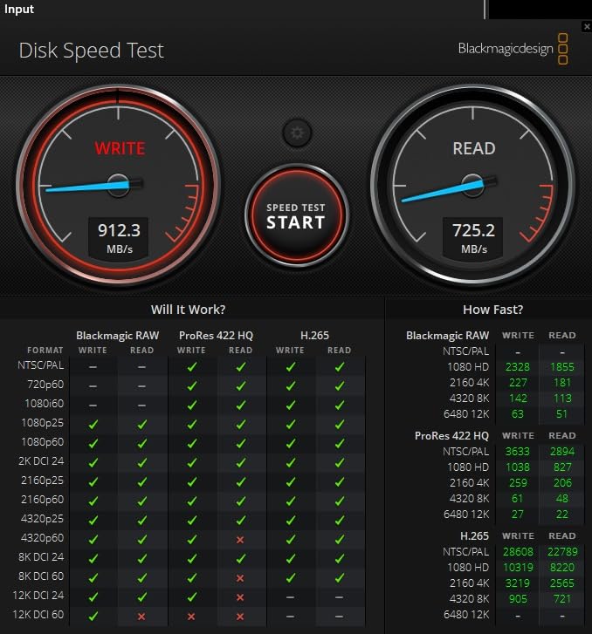The height and width of the screenshot is (634, 592).
Task: Click ProRes NTSC/PAL write value 3633
Action: [518, 452]
